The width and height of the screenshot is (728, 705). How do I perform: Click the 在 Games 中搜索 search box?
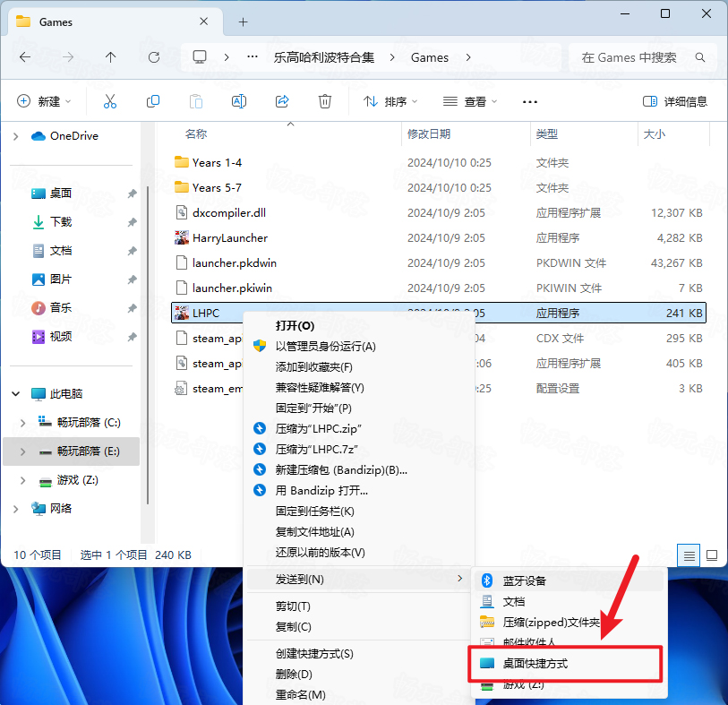(643, 57)
